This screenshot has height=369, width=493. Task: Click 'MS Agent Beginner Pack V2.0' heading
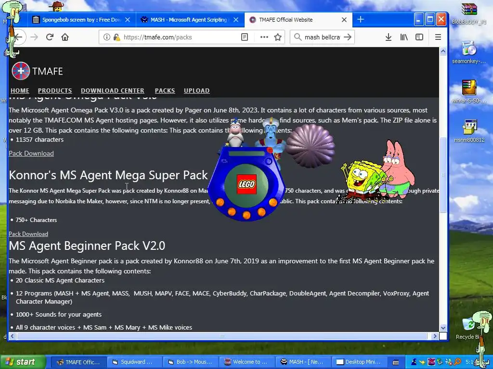87,246
